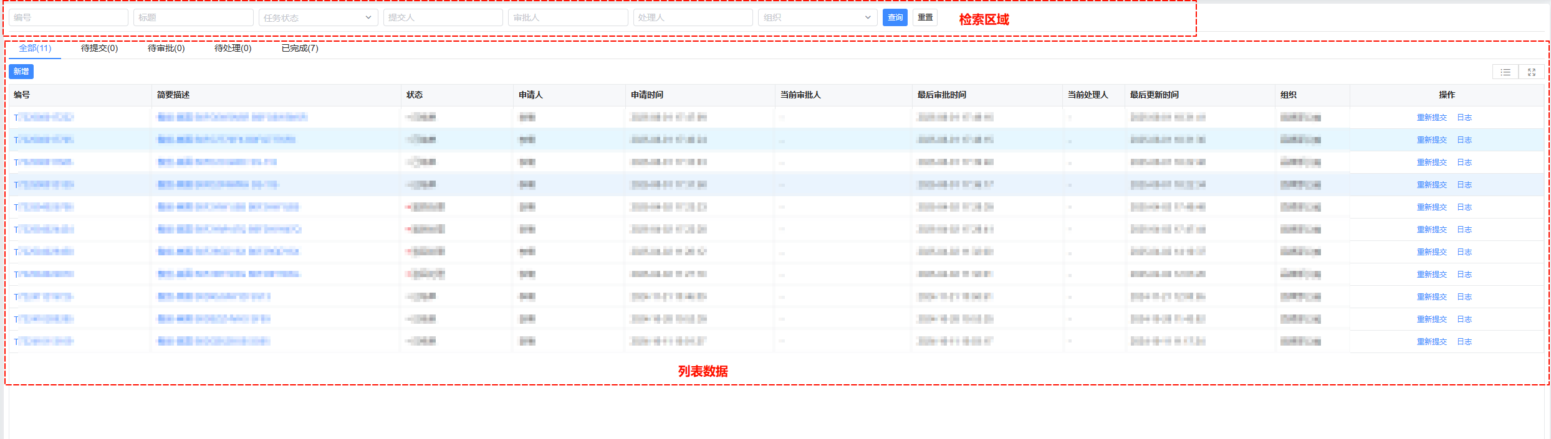Click 重新提交 in the first row

click(x=1431, y=118)
